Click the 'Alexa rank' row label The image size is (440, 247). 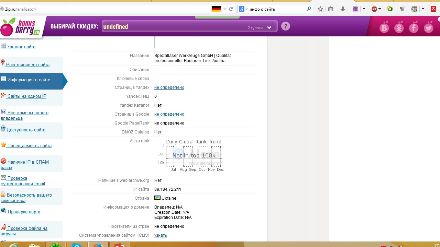pyautogui.click(x=140, y=141)
